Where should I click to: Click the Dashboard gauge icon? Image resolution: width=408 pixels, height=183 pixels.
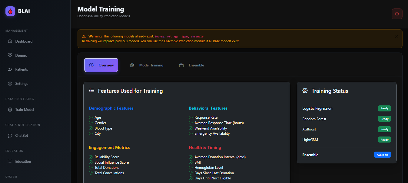tap(10, 41)
